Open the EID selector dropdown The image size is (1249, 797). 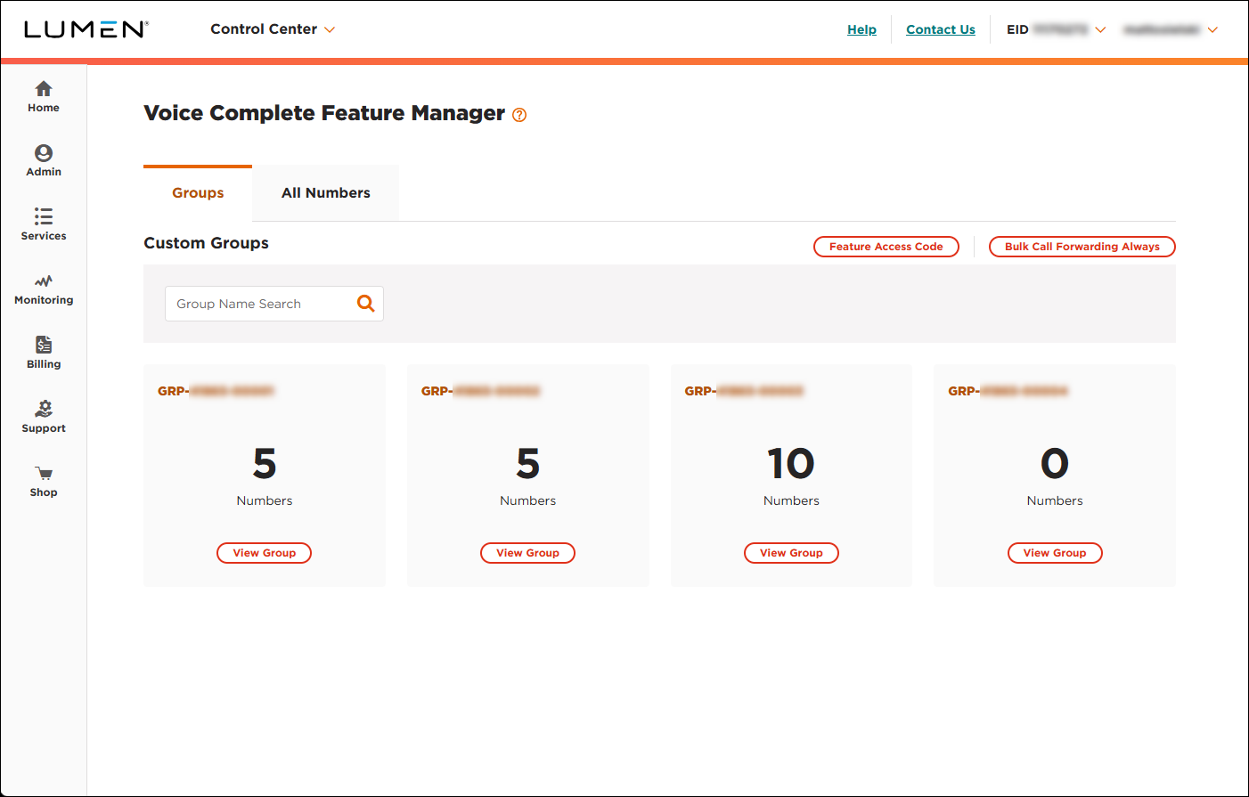click(1101, 29)
